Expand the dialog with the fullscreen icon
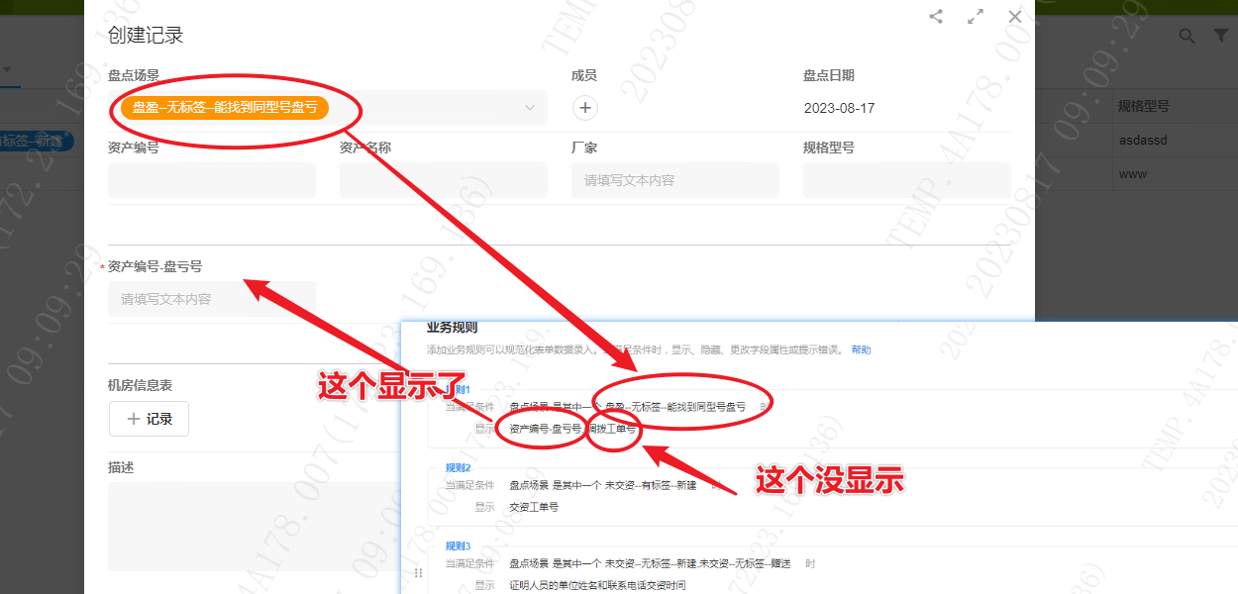Viewport: 1238px width, 594px height. pyautogui.click(x=976, y=16)
